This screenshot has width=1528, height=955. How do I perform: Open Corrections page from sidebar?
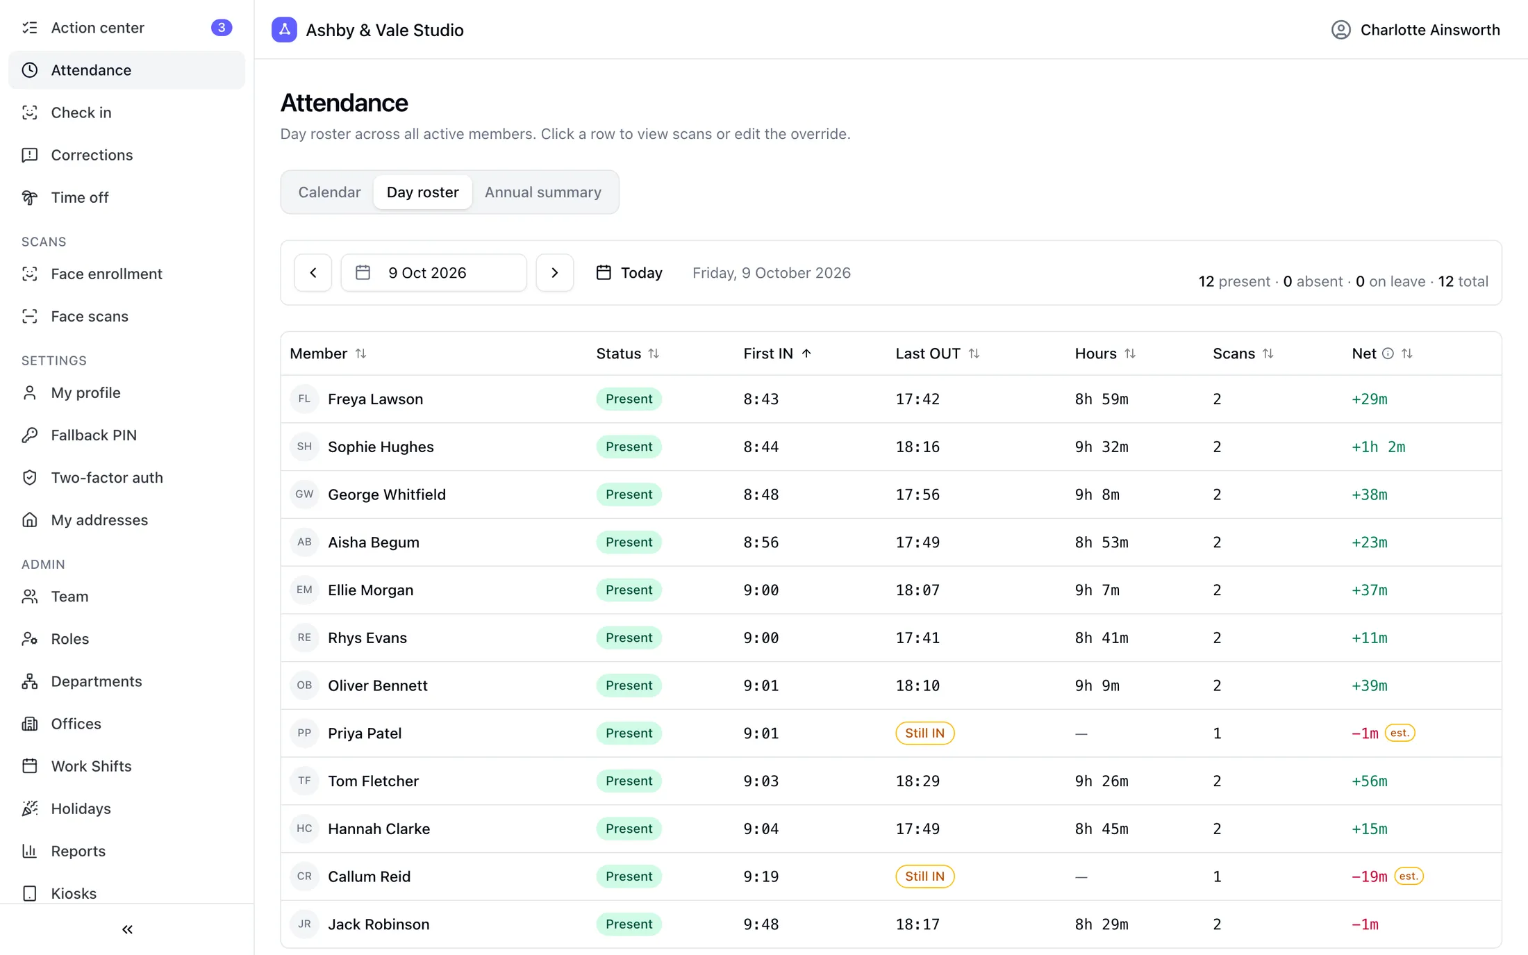click(x=126, y=155)
